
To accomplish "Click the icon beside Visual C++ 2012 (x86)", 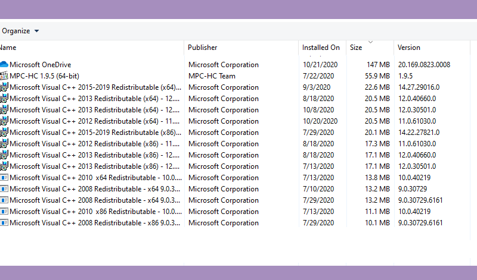I will (x=4, y=144).
